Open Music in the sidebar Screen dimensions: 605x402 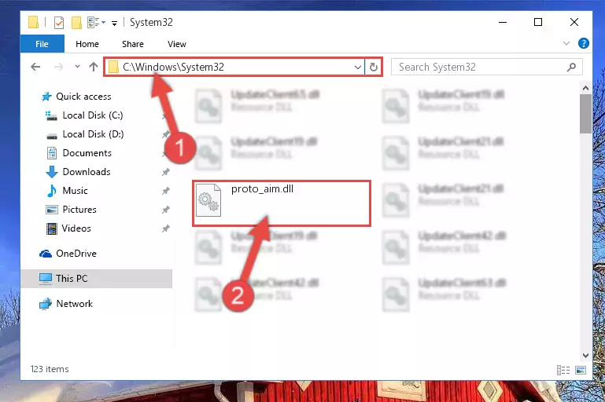point(75,191)
